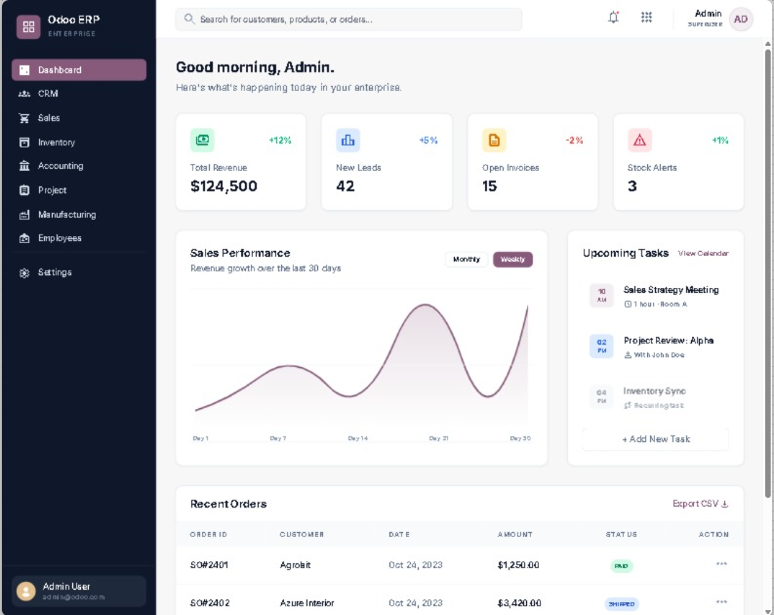The height and width of the screenshot is (615, 774).
Task: Click the 10 AM time badge
Action: 601,295
